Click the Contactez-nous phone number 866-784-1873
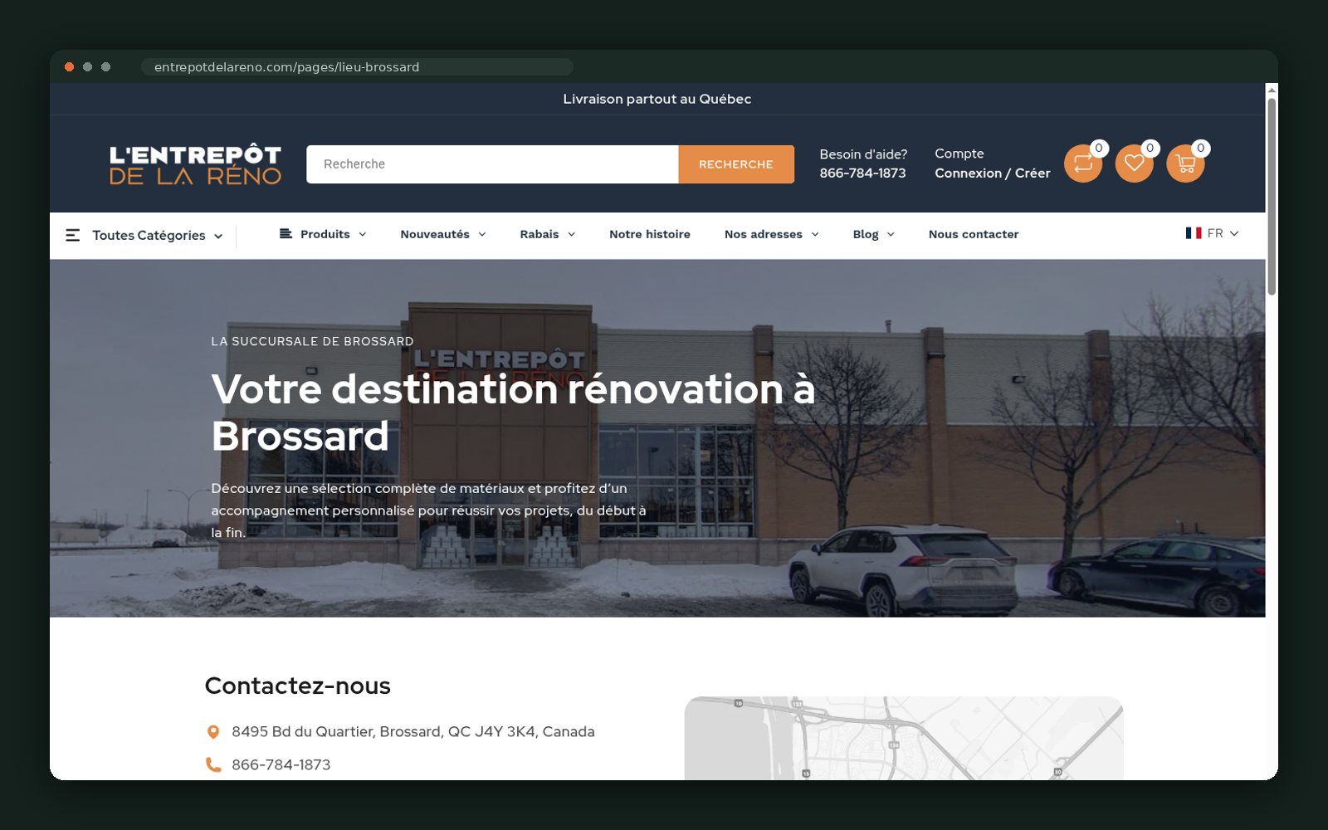The image size is (1328, 830). 281,765
